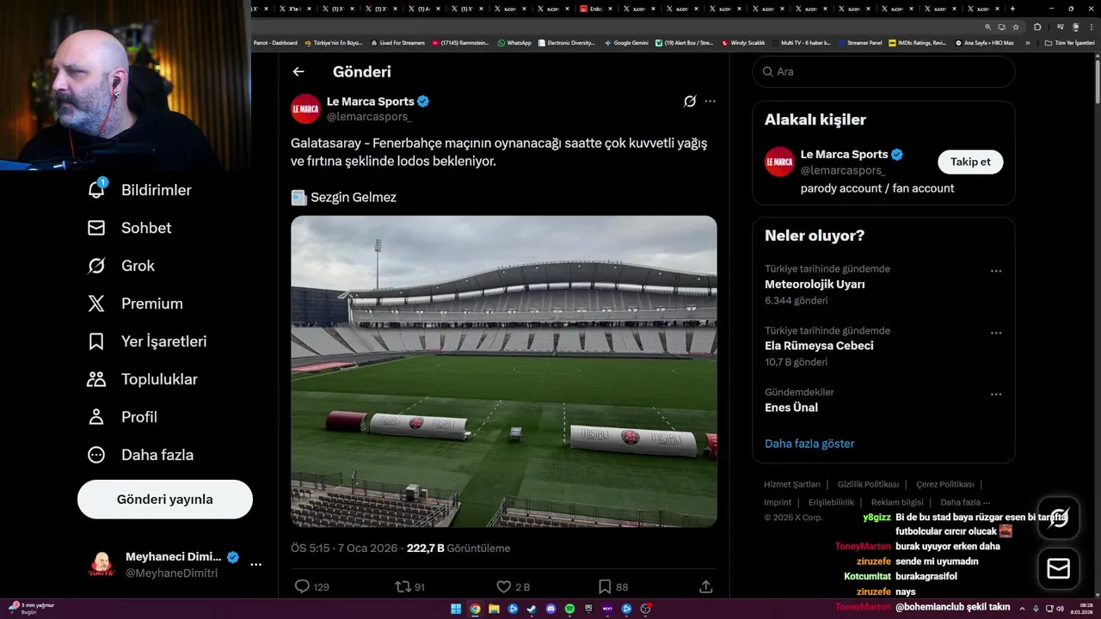This screenshot has height=619, width=1101.
Task: Open Çerez Politikası link
Action: click(945, 484)
